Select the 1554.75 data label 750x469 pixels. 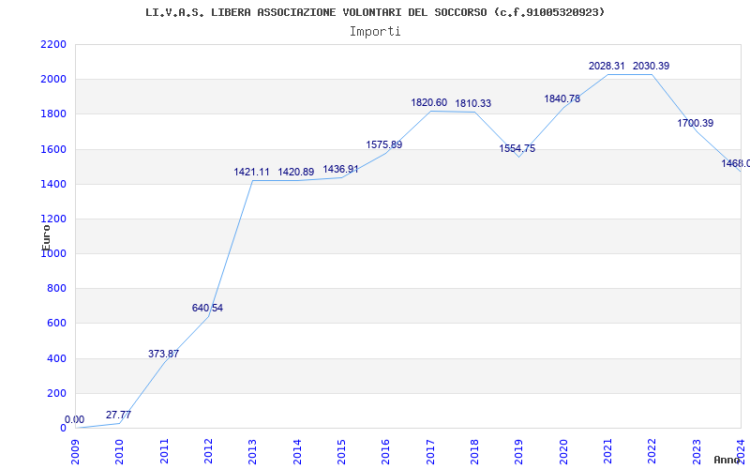517,148
